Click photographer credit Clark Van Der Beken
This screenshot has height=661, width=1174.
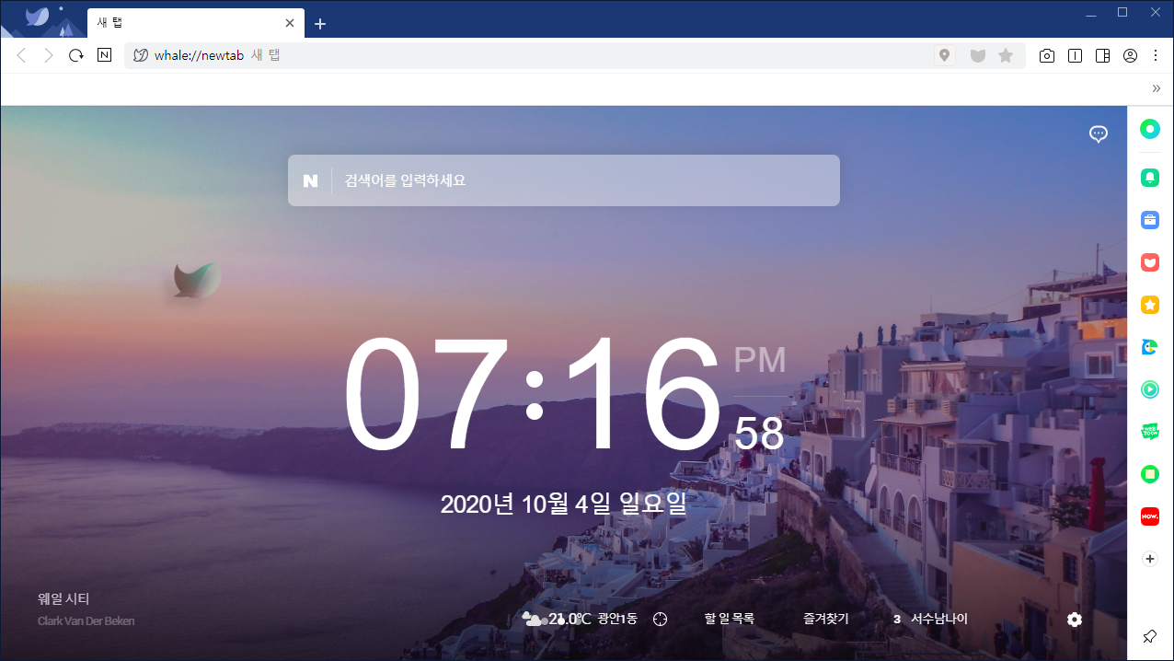pyautogui.click(x=86, y=621)
